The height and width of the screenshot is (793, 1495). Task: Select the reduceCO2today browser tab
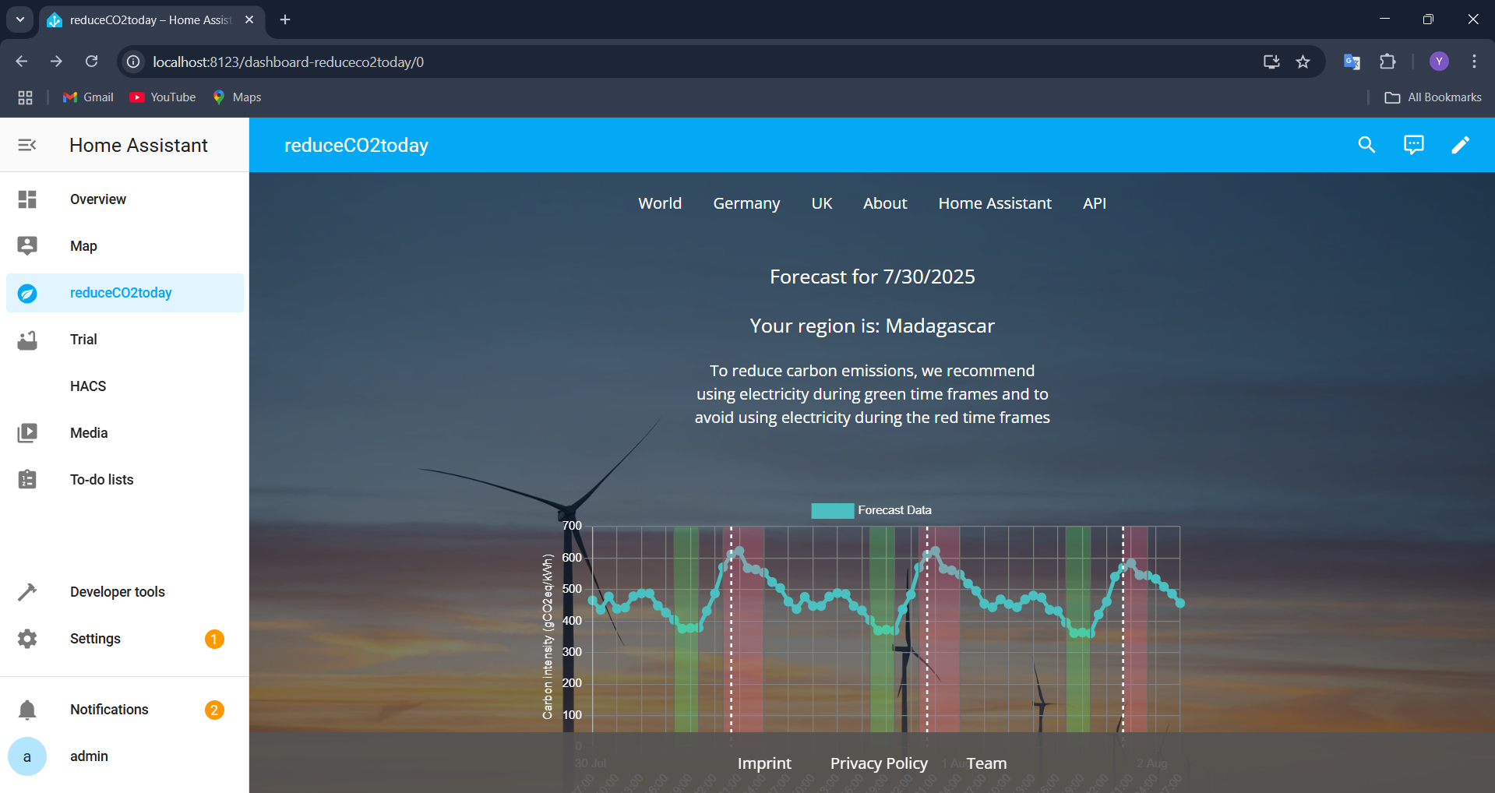coord(152,19)
